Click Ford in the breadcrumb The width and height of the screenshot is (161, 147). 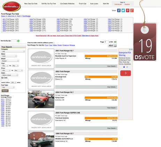18,16
